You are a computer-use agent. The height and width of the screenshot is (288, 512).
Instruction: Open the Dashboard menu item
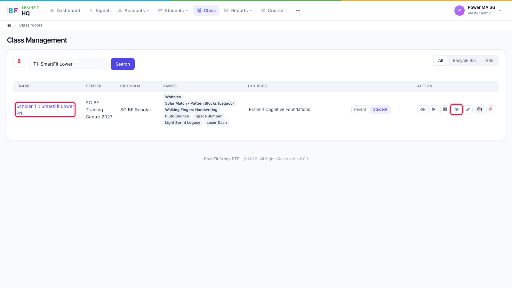point(65,11)
